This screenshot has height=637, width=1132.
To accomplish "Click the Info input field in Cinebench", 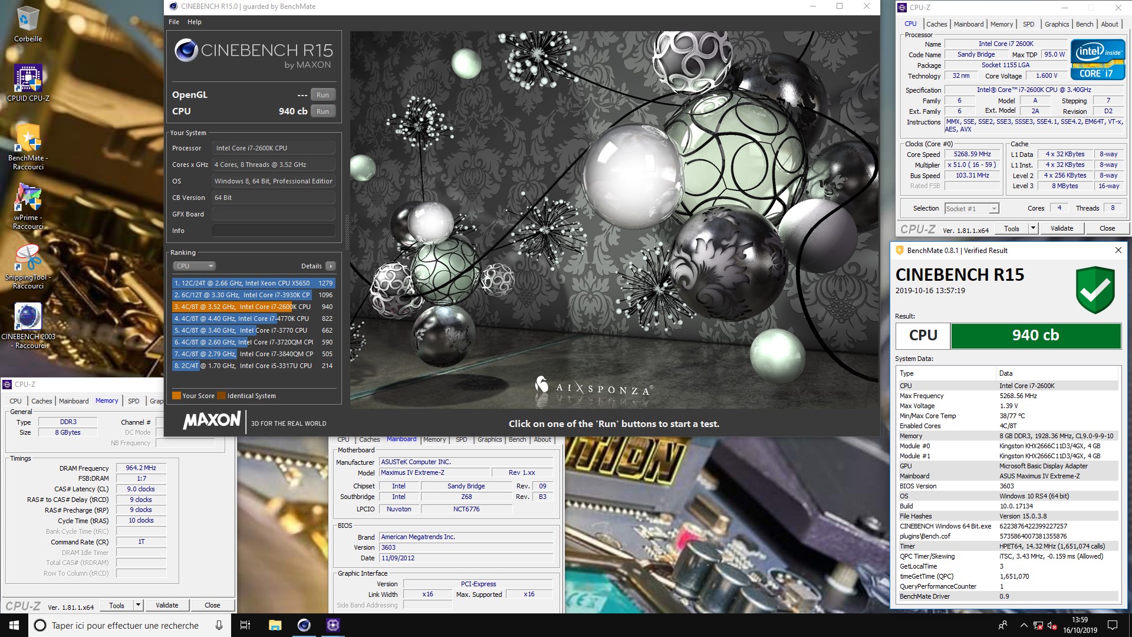I will [273, 231].
